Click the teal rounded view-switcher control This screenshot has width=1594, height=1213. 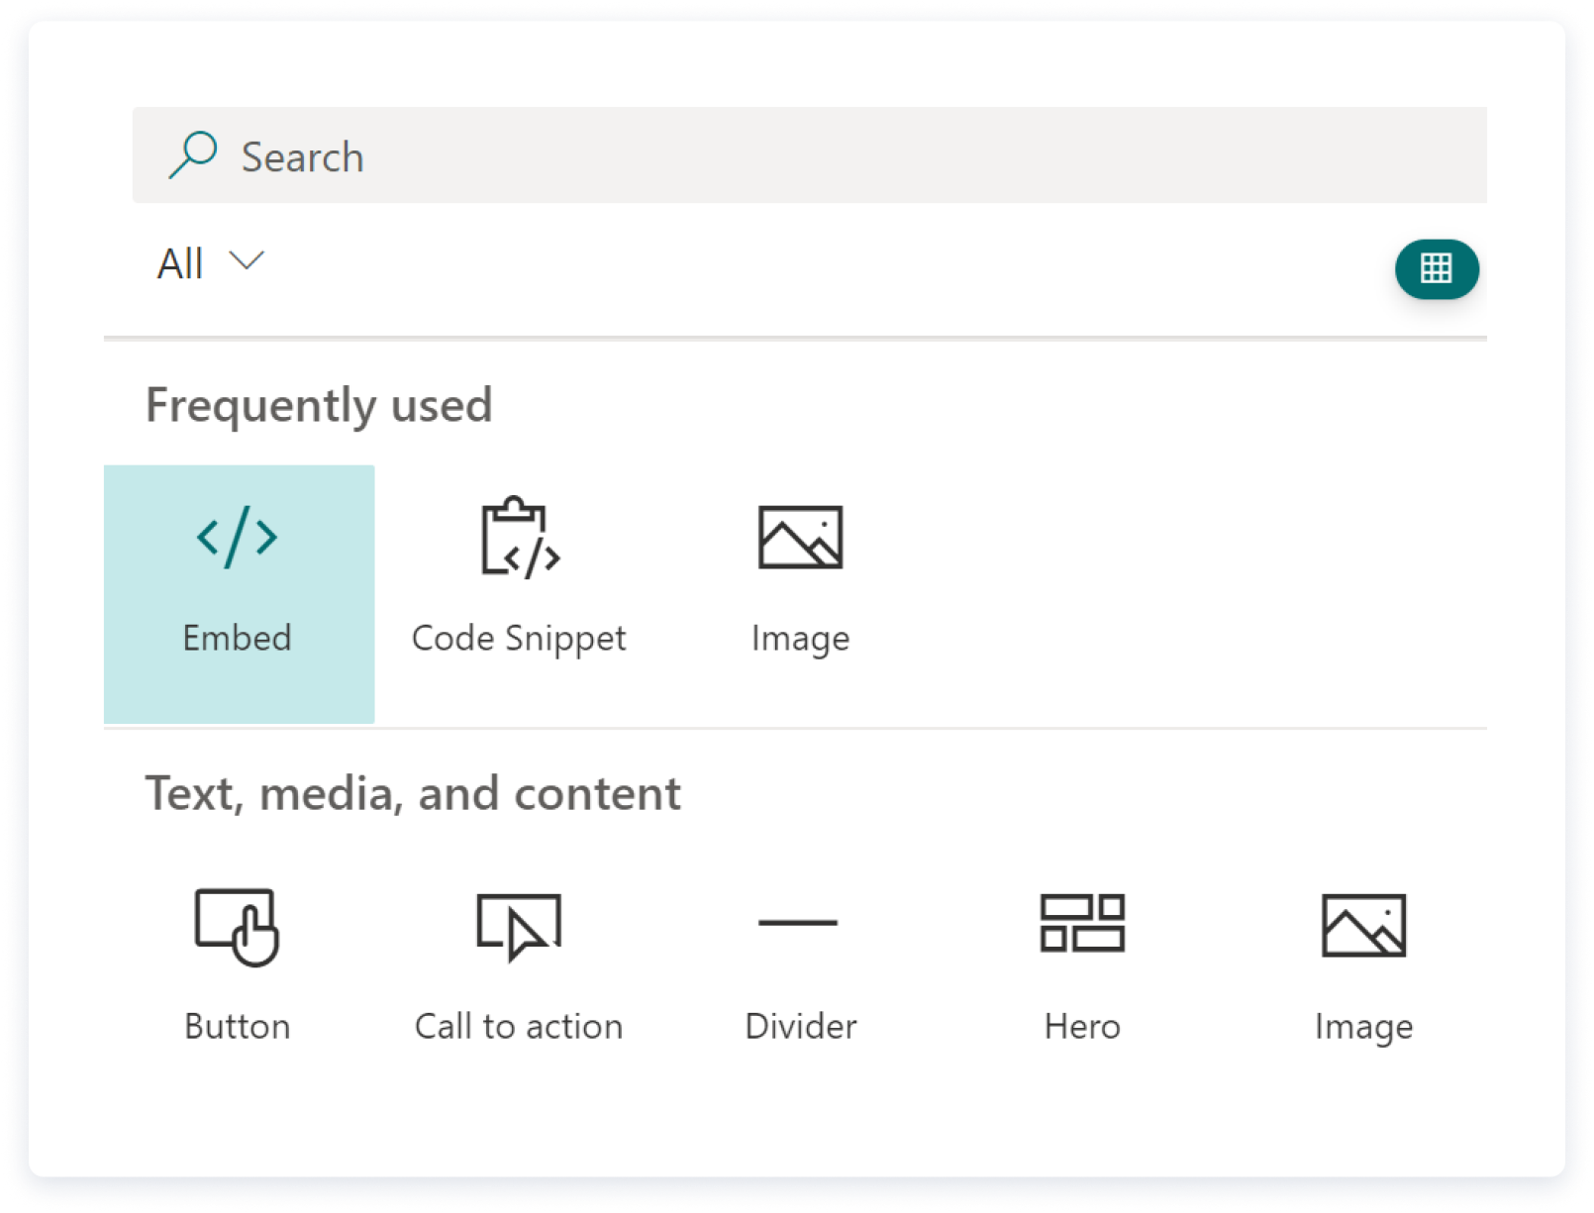[x=1437, y=268]
